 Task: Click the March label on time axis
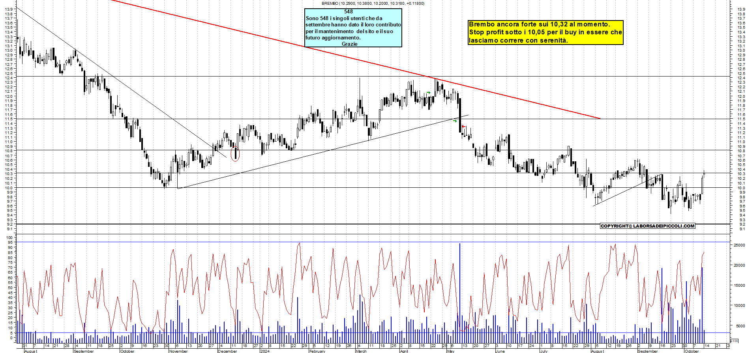361,351
